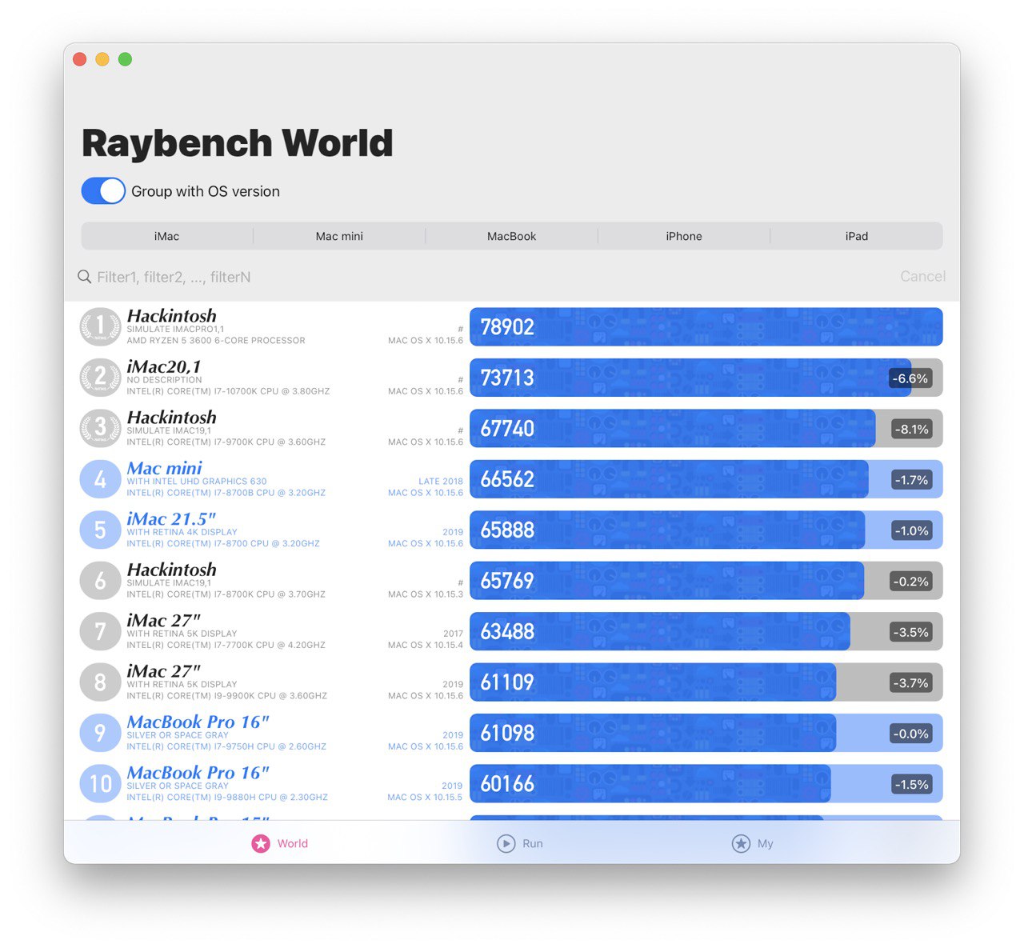
Task: Select the iMac 21.5" entry title
Action: click(171, 518)
